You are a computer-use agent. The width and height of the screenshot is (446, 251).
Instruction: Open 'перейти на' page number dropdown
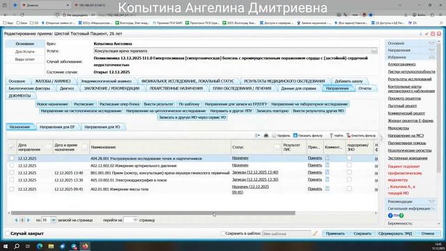[135, 220]
